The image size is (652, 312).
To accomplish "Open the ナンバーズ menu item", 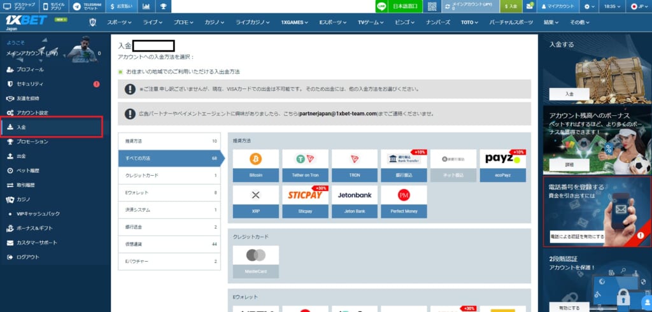I will click(x=438, y=22).
